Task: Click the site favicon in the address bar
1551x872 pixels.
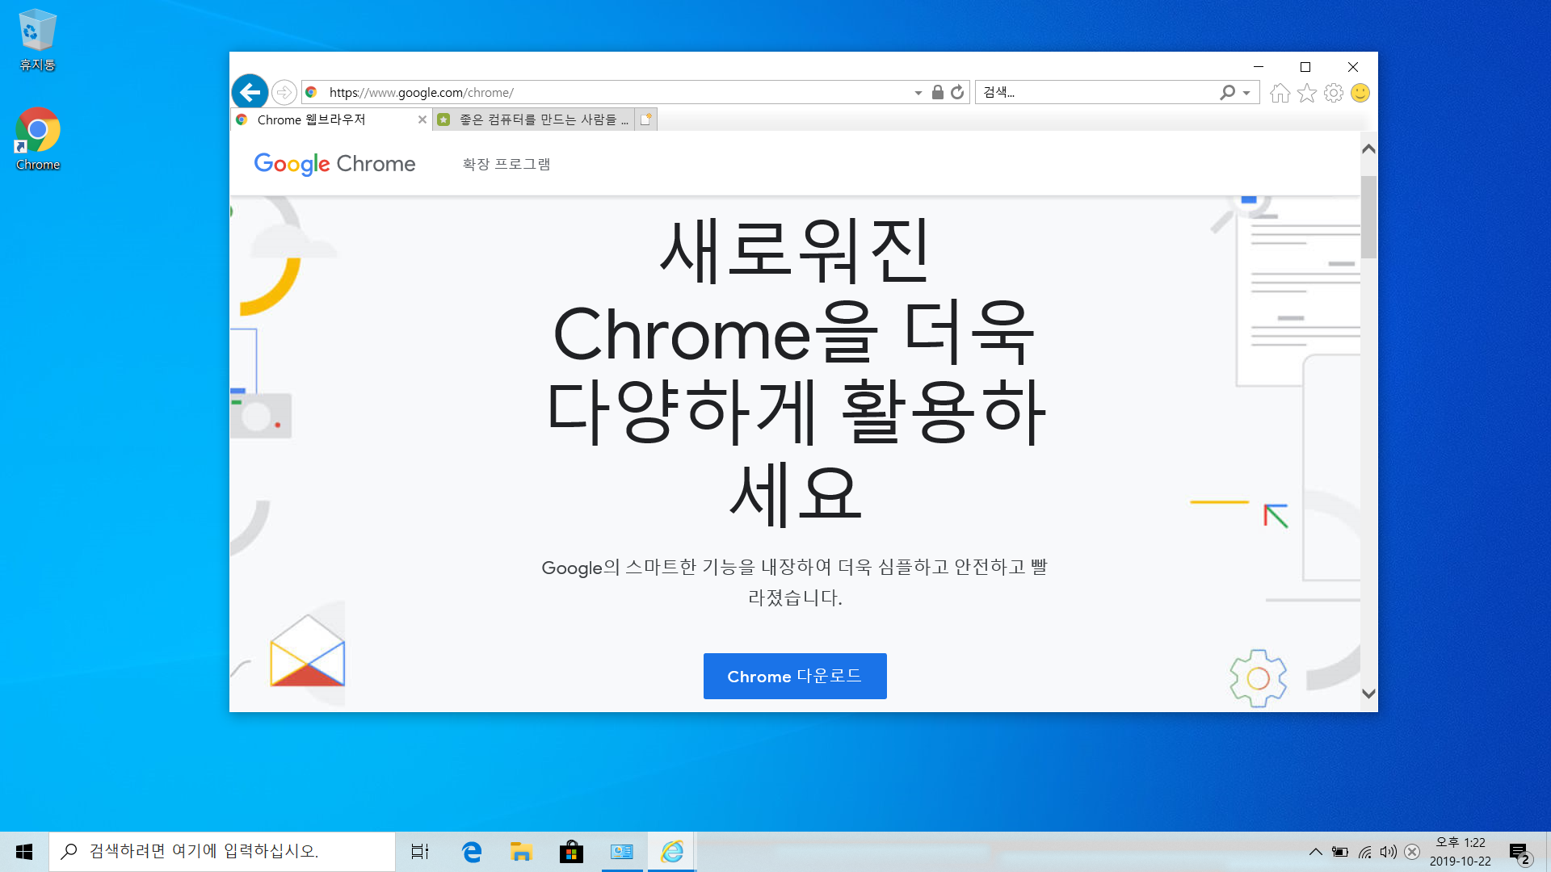Action: tap(311, 92)
